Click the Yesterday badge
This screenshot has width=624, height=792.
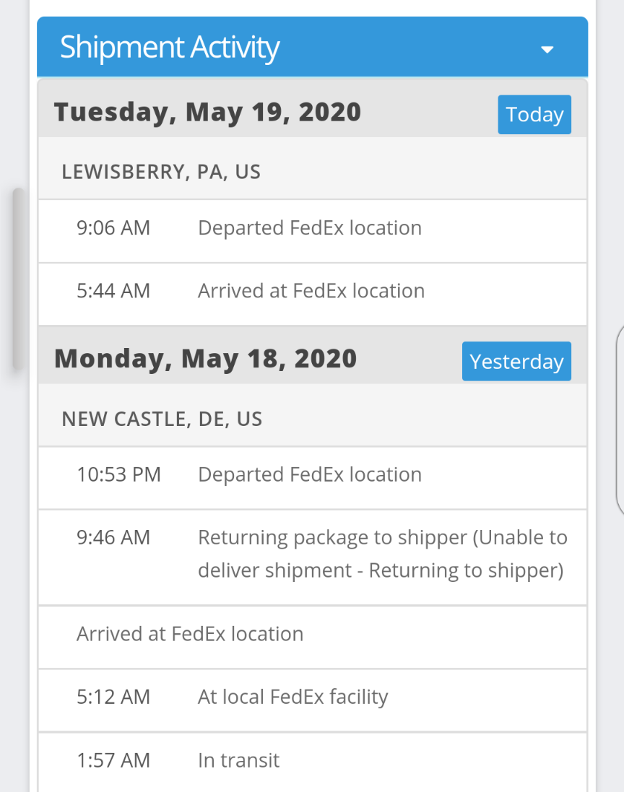click(x=516, y=361)
